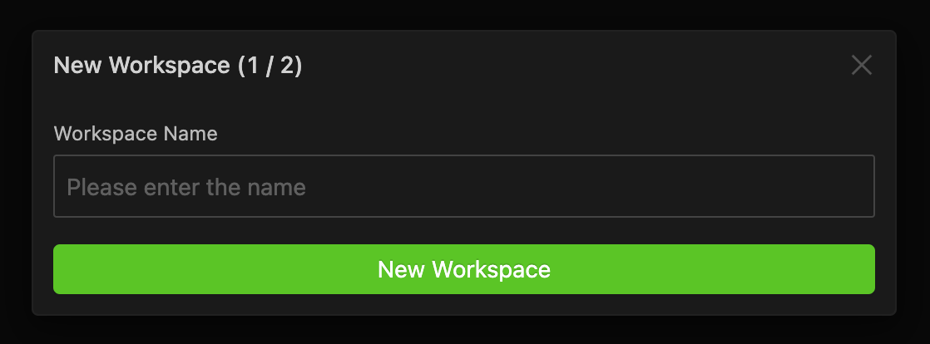The width and height of the screenshot is (930, 344).
Task: Cancel workspace creation with the X
Action: pyautogui.click(x=861, y=65)
